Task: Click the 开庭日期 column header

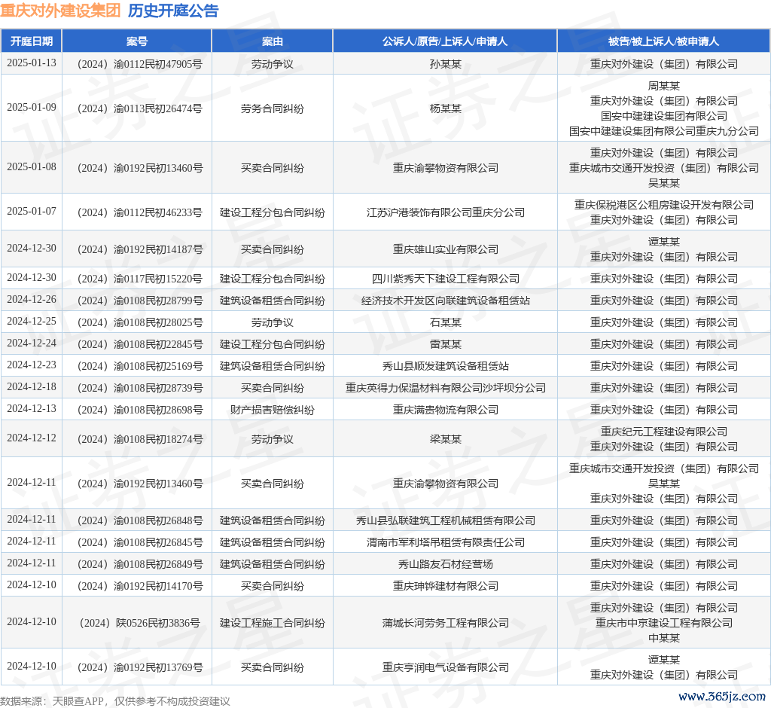Action: point(32,41)
